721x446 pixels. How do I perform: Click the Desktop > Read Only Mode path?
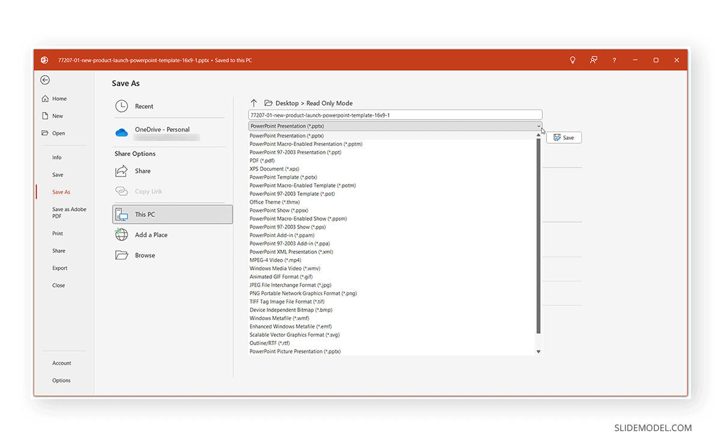click(314, 103)
